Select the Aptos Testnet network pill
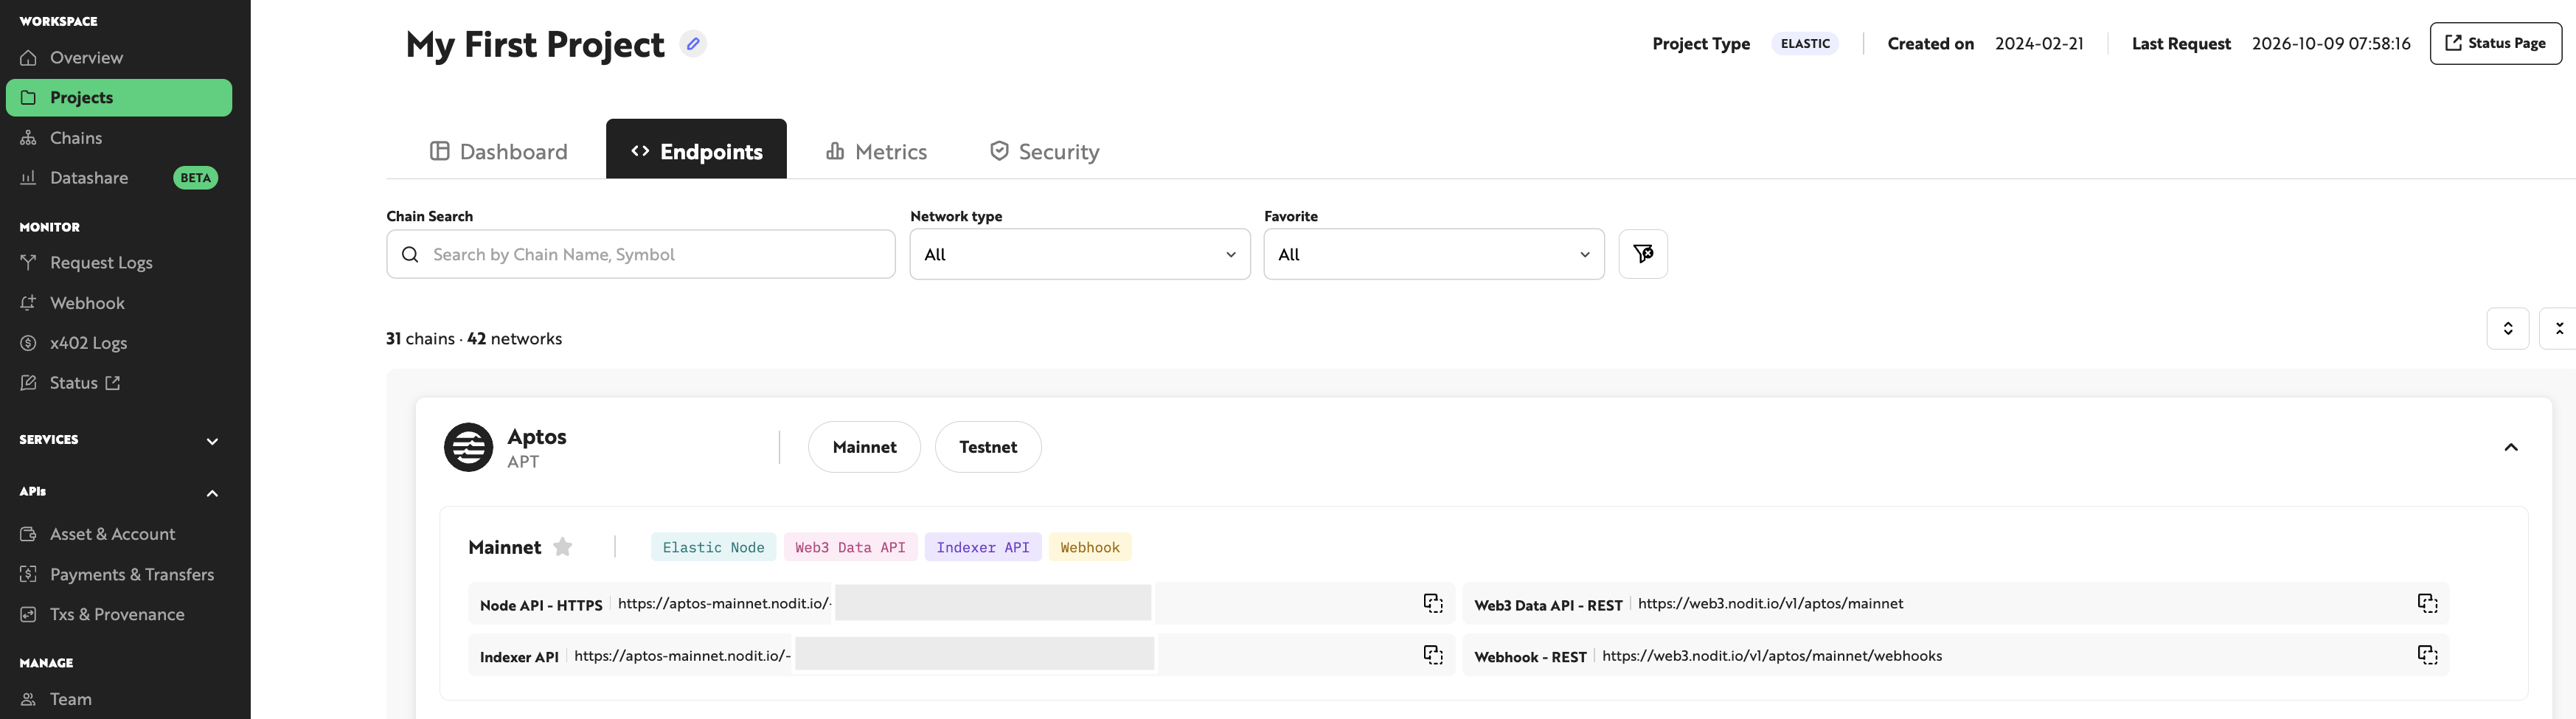This screenshot has height=719, width=2576. 988,447
